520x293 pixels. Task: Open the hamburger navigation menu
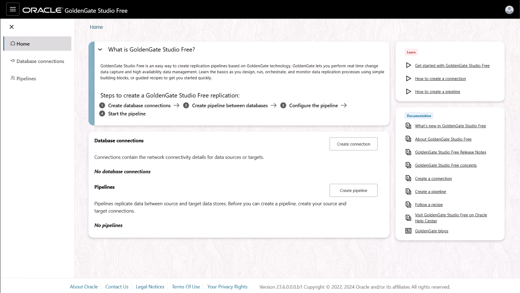coord(13,9)
